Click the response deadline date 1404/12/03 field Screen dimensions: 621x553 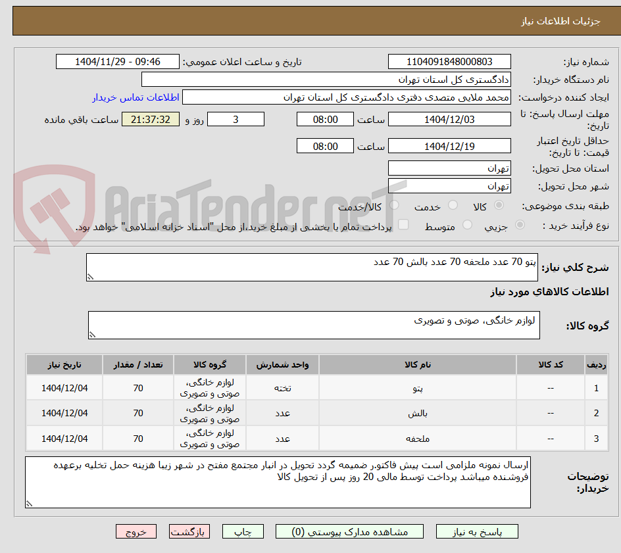click(x=449, y=119)
